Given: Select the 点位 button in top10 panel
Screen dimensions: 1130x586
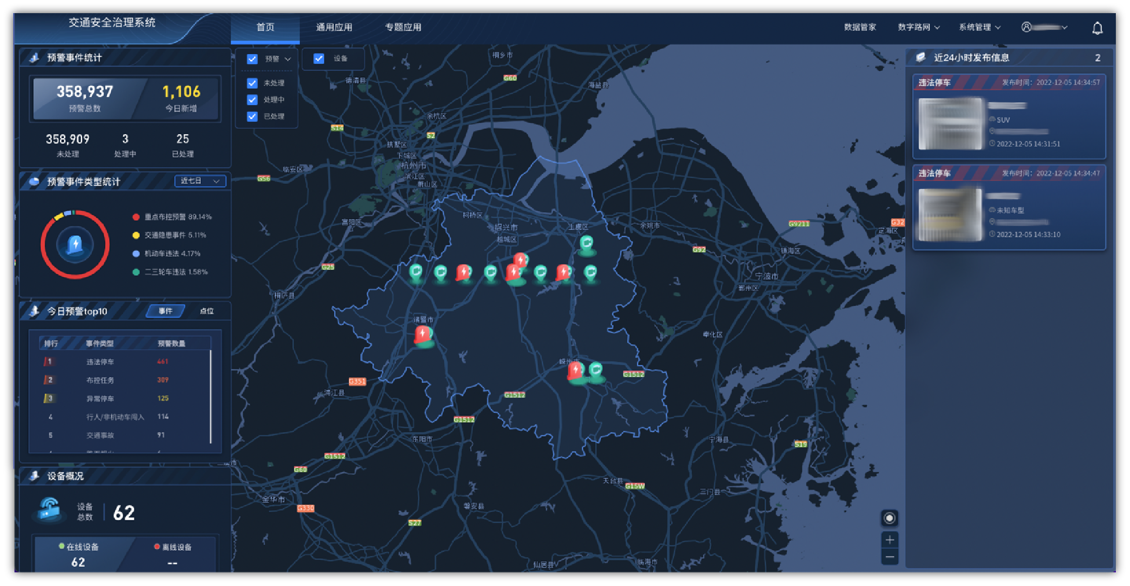Looking at the screenshot, I should tap(206, 311).
